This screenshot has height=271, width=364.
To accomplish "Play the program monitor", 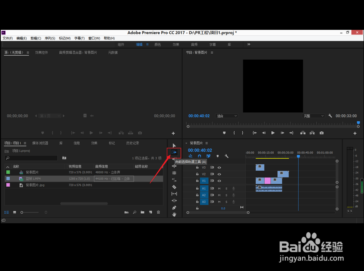I will 273,133.
